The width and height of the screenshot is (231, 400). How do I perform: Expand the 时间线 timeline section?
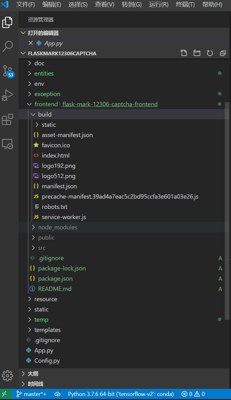point(35,384)
